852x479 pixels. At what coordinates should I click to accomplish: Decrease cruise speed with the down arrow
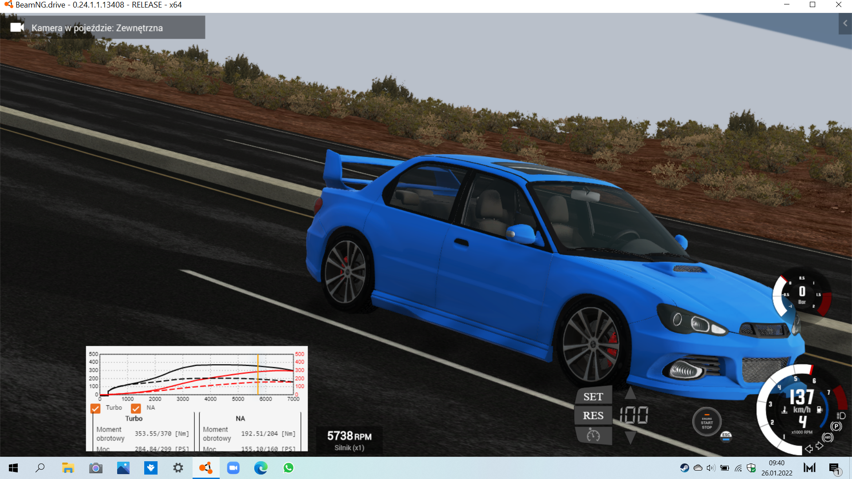630,437
